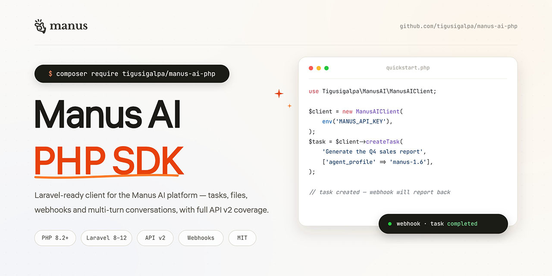552x276 pixels.
Task: Select the API v2 badge
Action: pyautogui.click(x=155, y=238)
